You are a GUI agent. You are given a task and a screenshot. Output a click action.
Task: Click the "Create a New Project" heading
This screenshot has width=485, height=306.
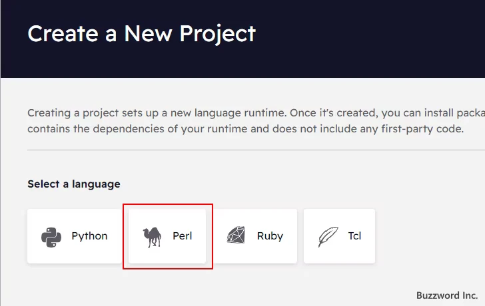(x=142, y=34)
